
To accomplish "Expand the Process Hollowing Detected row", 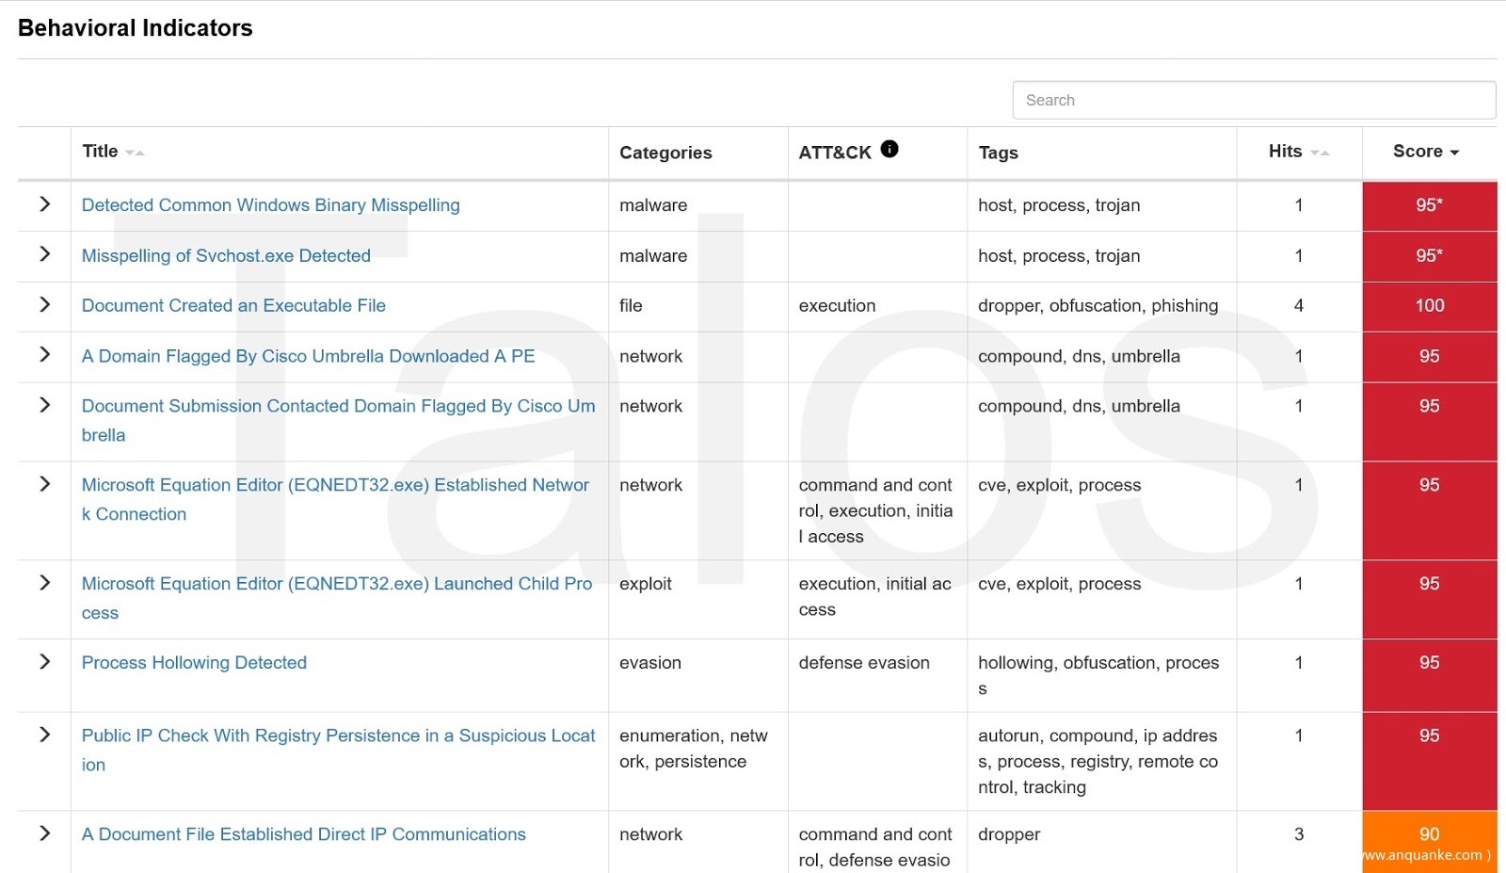I will (x=44, y=662).
